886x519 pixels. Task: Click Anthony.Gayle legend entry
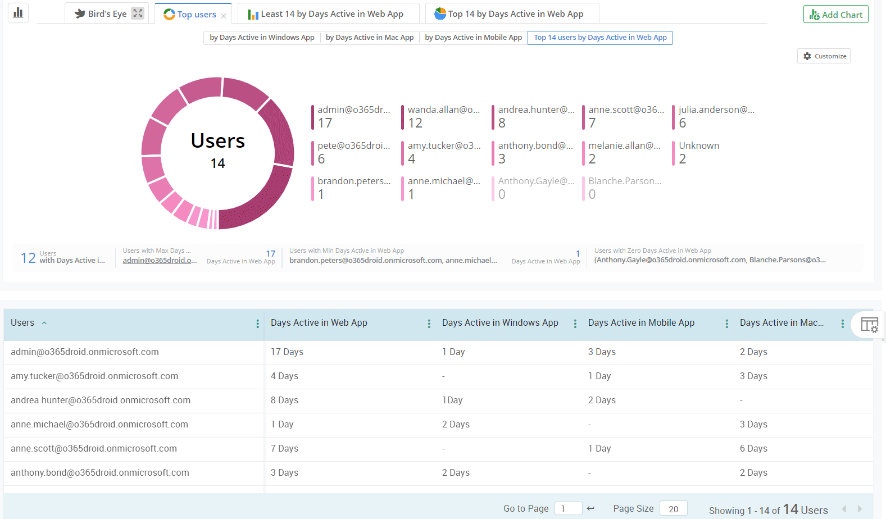tap(534, 188)
